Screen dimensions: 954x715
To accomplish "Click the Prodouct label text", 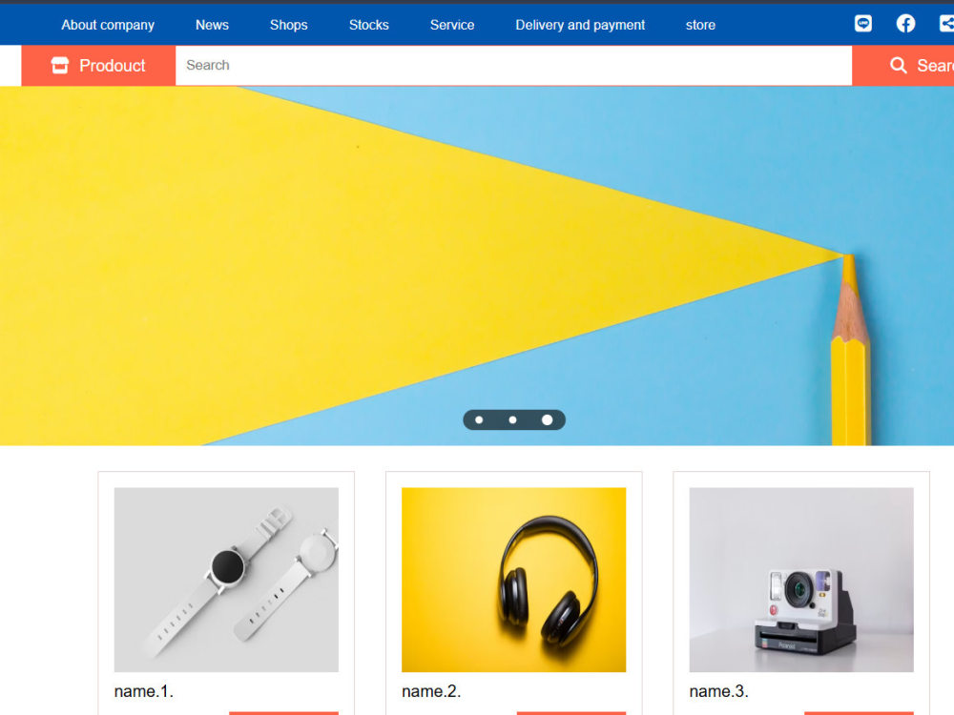I will tap(112, 65).
